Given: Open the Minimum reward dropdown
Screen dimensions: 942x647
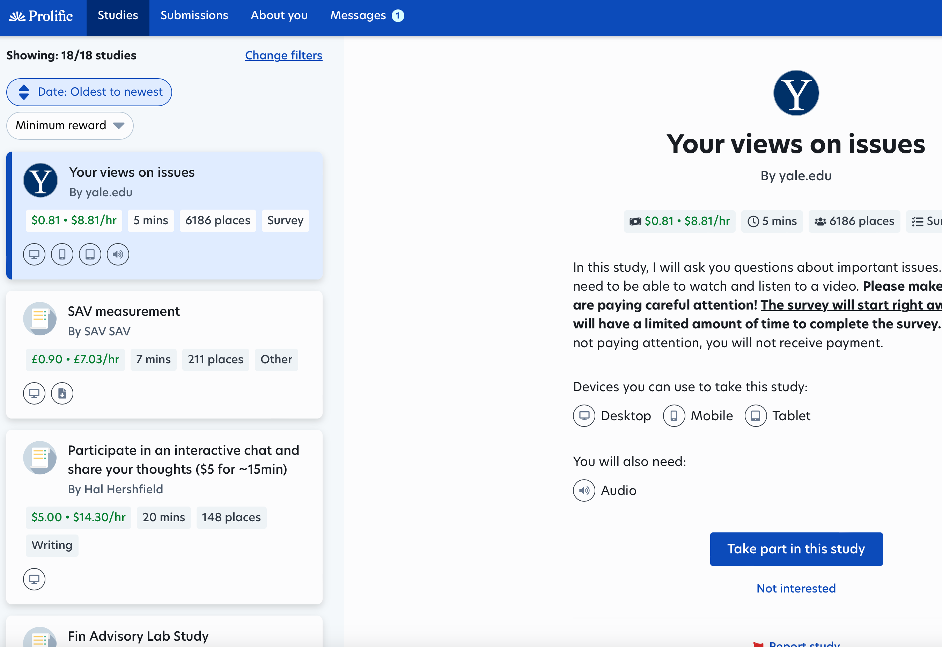Looking at the screenshot, I should tap(61, 125).
